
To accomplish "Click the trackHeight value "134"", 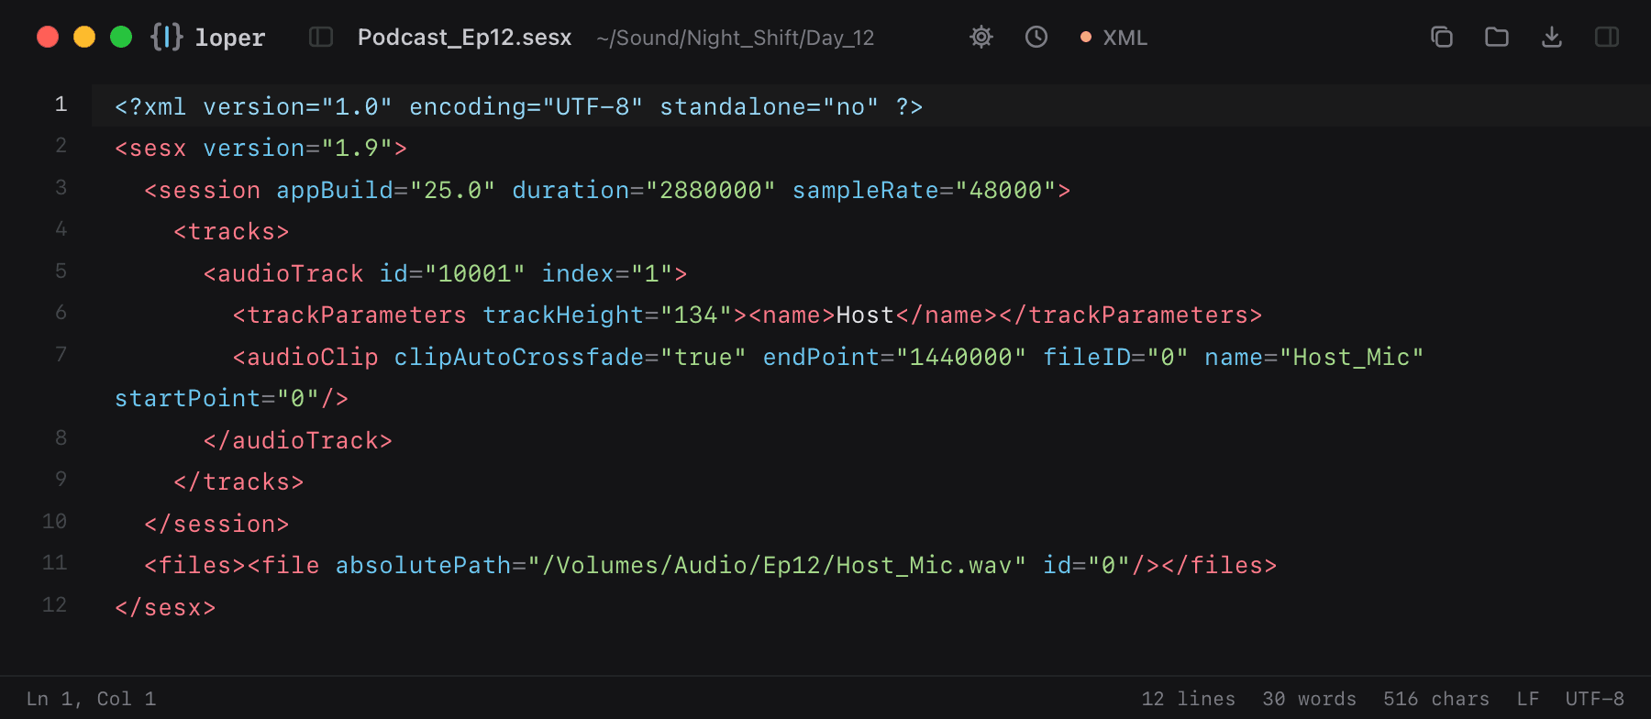I will coord(696,315).
